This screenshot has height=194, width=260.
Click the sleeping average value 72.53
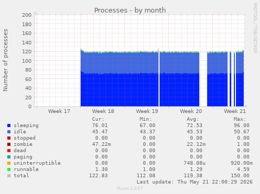[195, 125]
